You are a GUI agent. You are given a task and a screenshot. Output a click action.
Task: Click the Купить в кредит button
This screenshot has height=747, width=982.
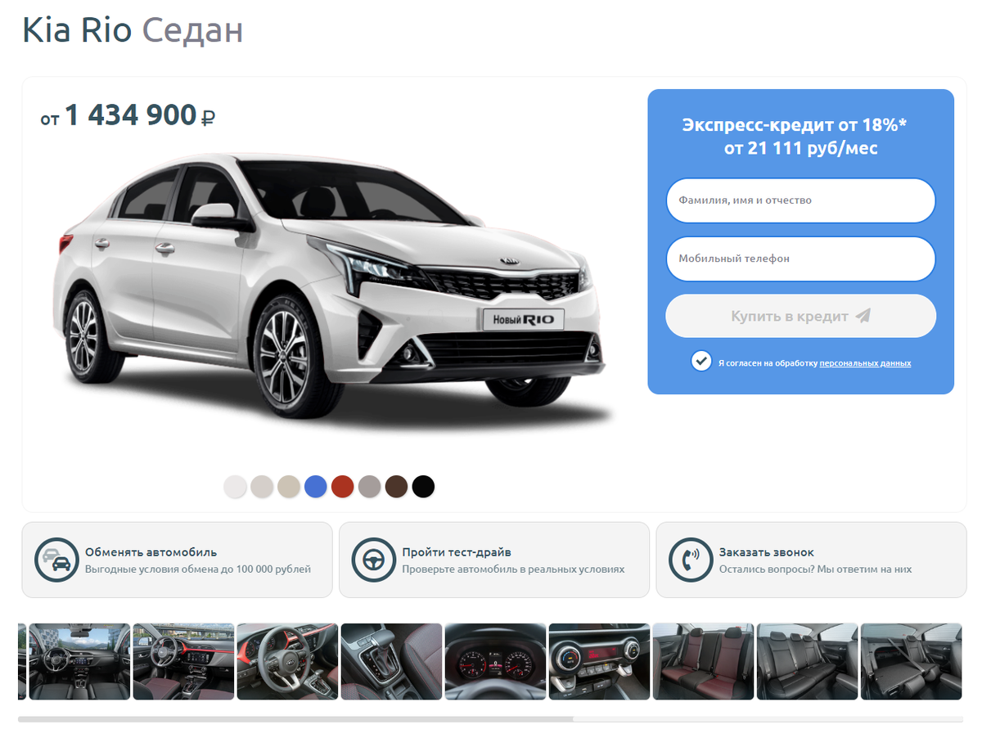click(800, 316)
